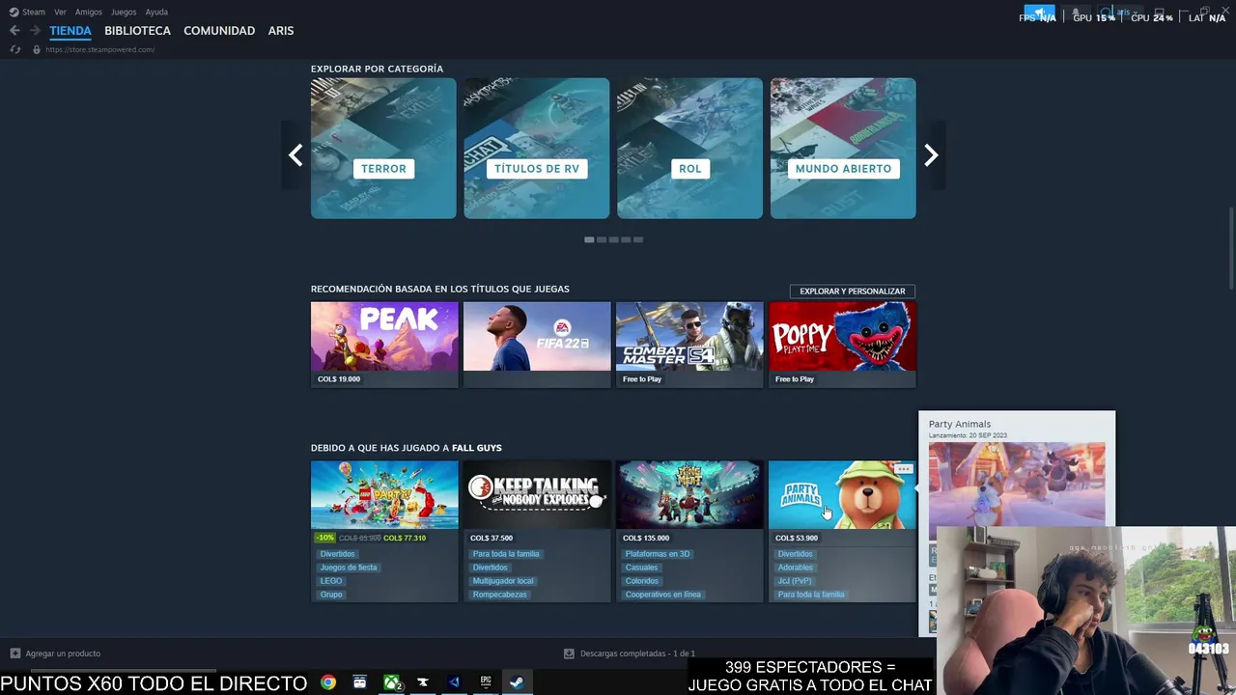
Task: Switch to the BIBLIOTECA tab
Action: point(137,31)
